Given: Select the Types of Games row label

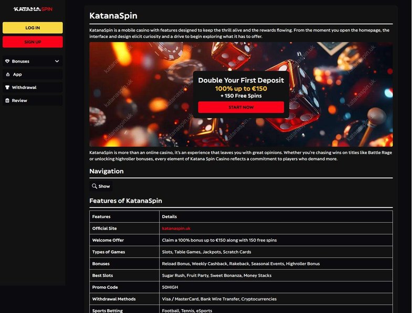Looking at the screenshot, I should pos(109,252).
